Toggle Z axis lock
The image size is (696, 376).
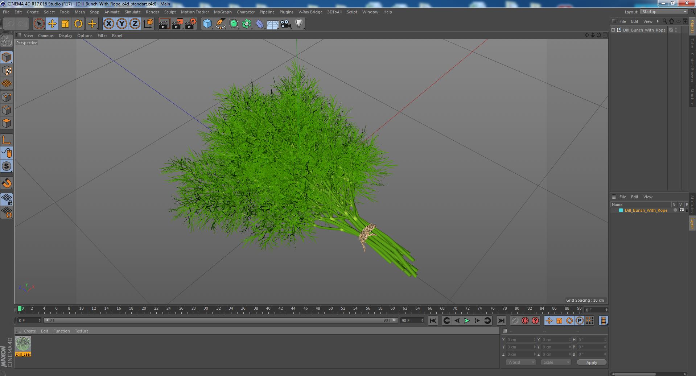[135, 24]
